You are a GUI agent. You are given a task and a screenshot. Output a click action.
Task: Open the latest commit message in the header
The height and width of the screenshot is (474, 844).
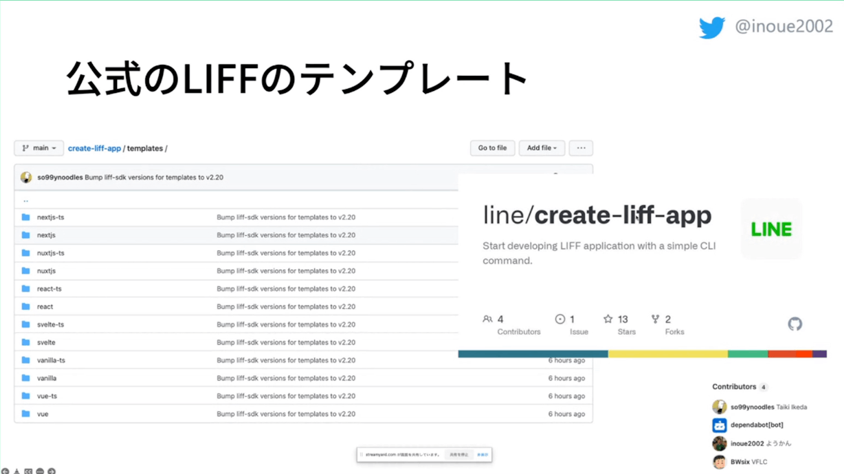click(x=154, y=178)
